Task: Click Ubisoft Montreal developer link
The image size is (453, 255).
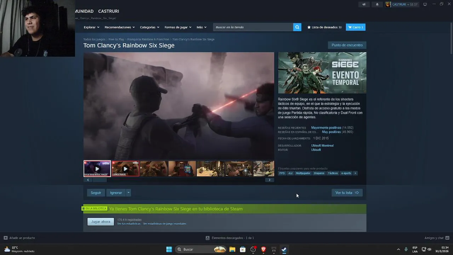Action: point(322,146)
